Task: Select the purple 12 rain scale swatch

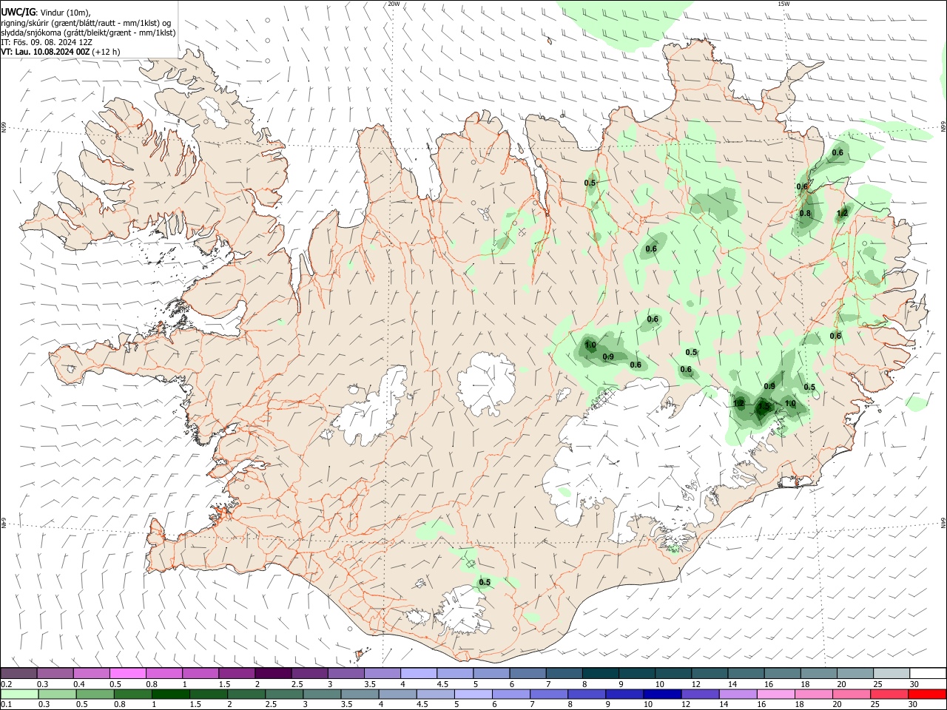Action: (701, 694)
